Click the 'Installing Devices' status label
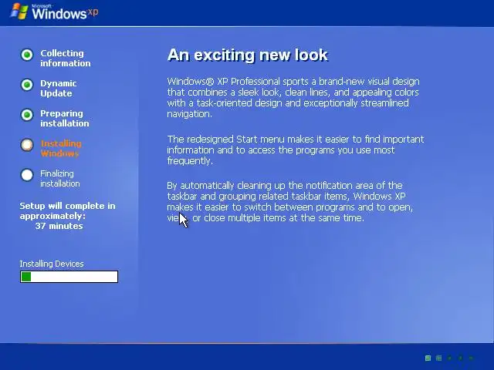494x370 pixels. point(52,264)
